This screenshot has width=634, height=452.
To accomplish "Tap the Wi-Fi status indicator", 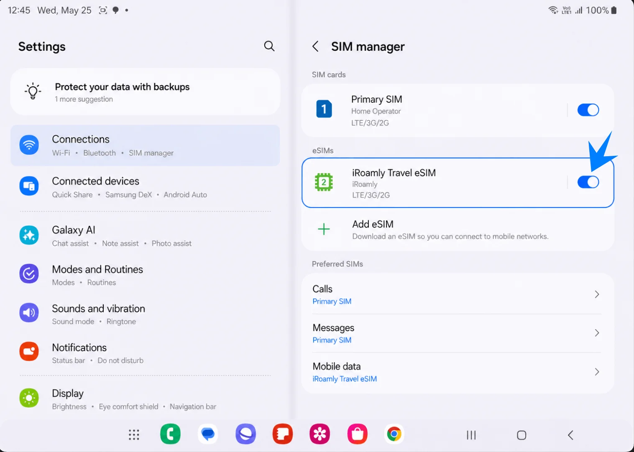I will coord(553,10).
